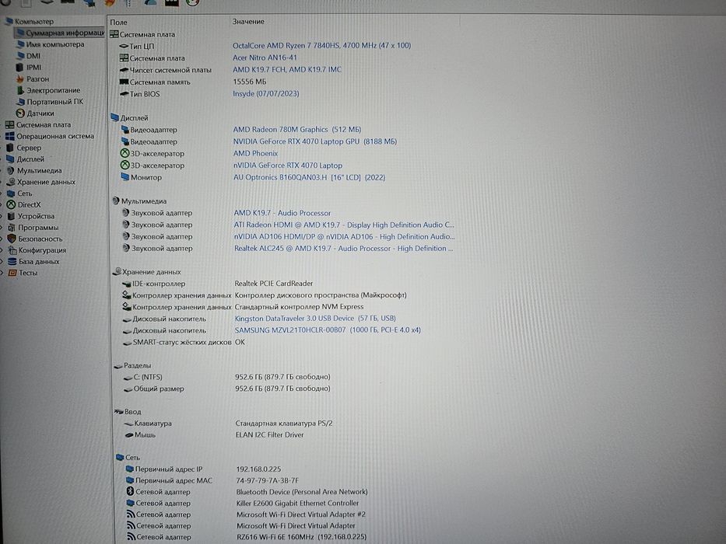This screenshot has width=726, height=544.
Task: Select the ELAN I2C Filter Driver value
Action: 269,435
